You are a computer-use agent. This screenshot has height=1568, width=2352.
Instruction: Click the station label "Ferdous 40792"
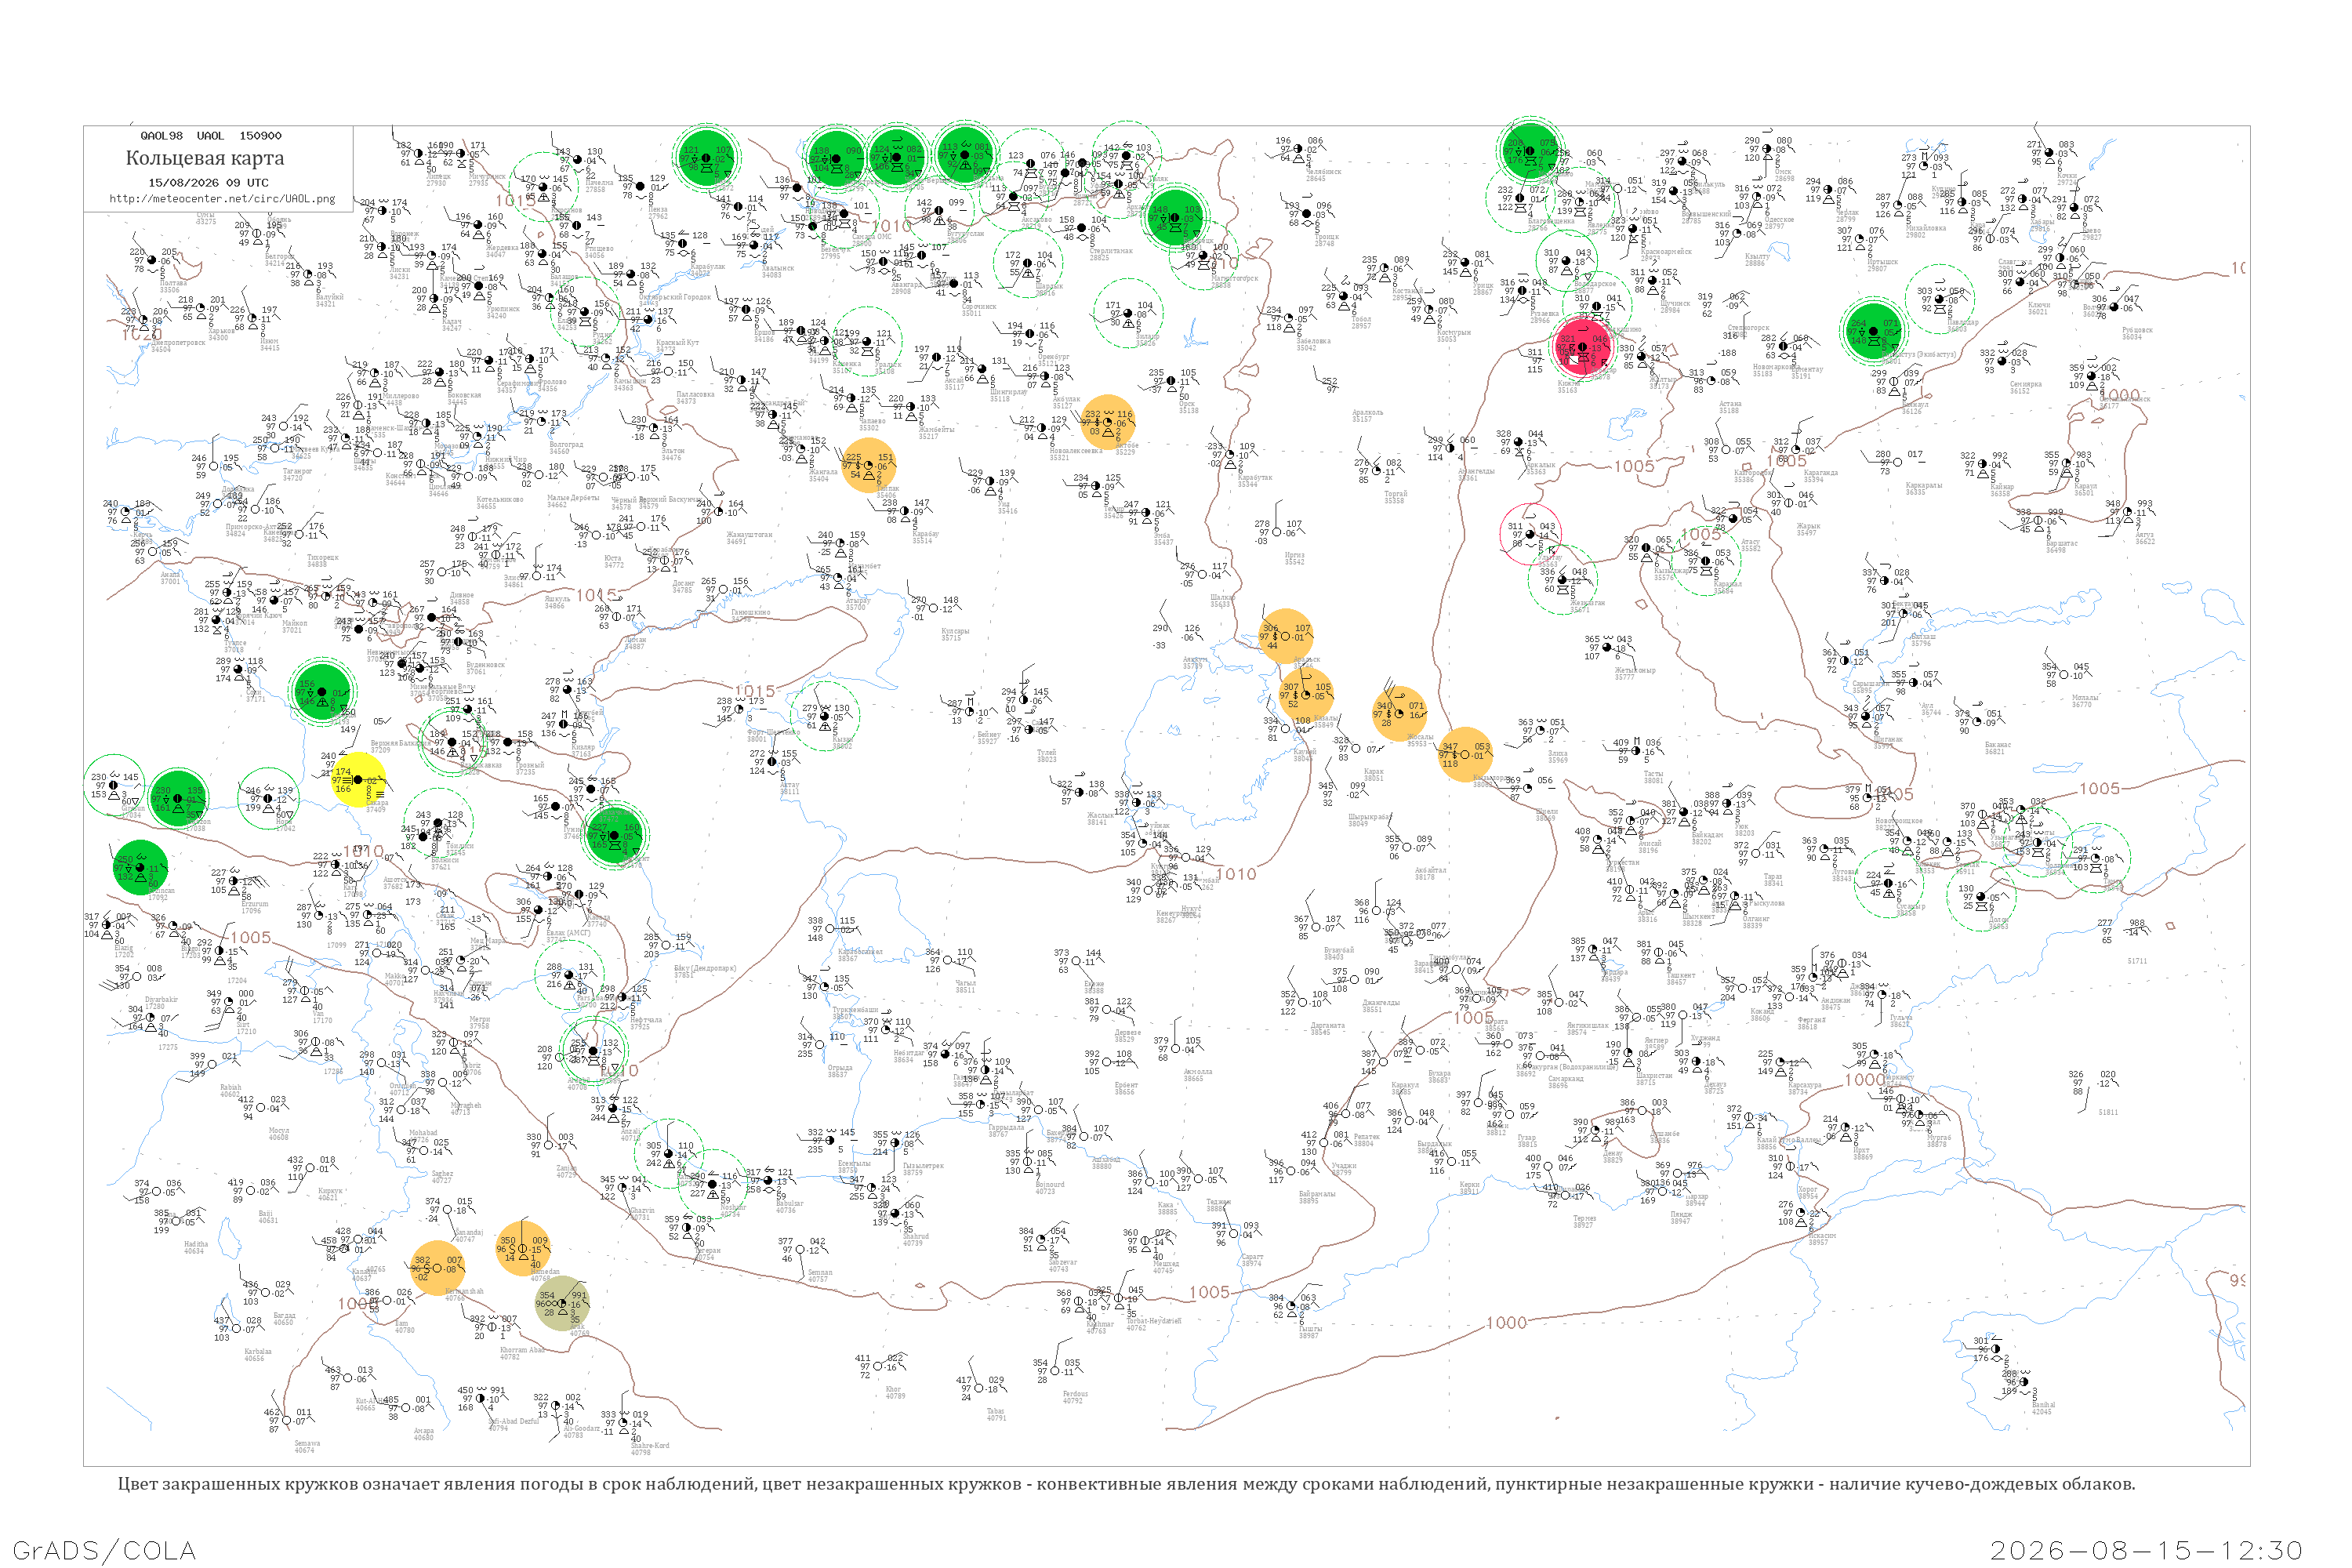coord(1075,1397)
